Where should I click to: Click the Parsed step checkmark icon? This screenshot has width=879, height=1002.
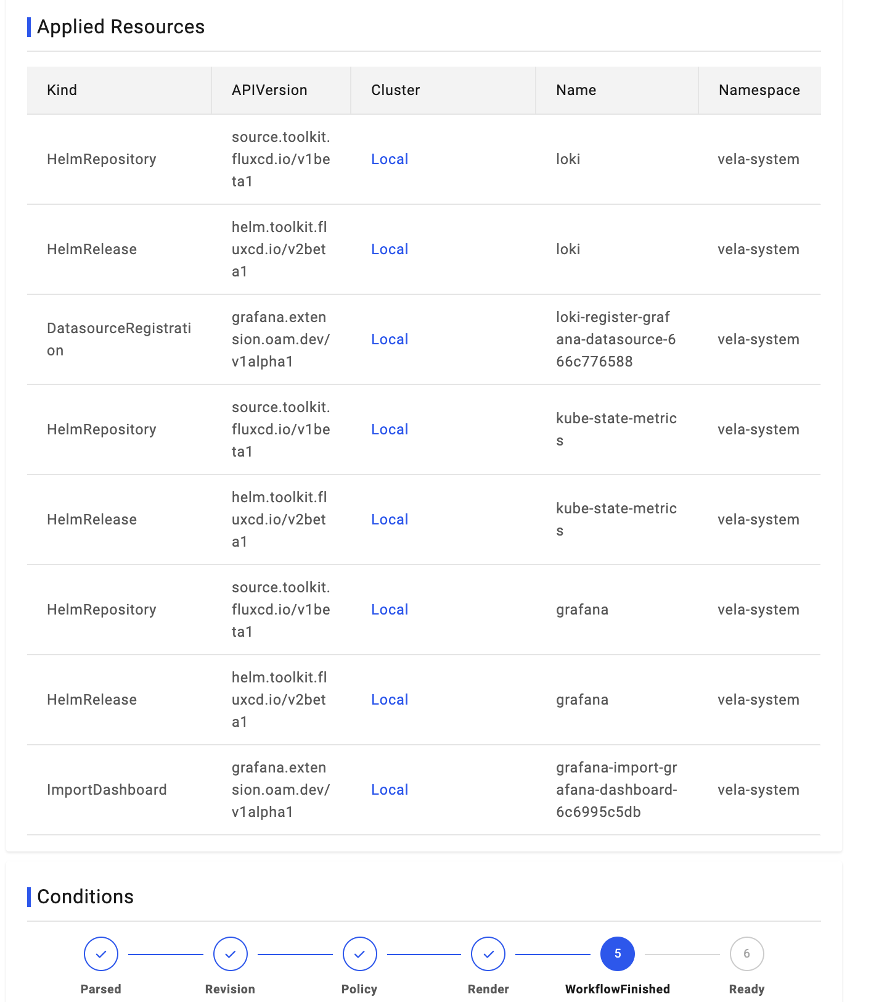tap(100, 953)
